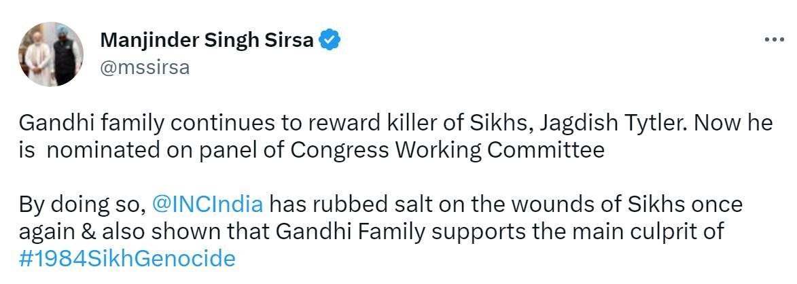This screenshot has height=284, width=797.
Task: Open the @INCIndia mention link
Action: pyautogui.click(x=207, y=205)
